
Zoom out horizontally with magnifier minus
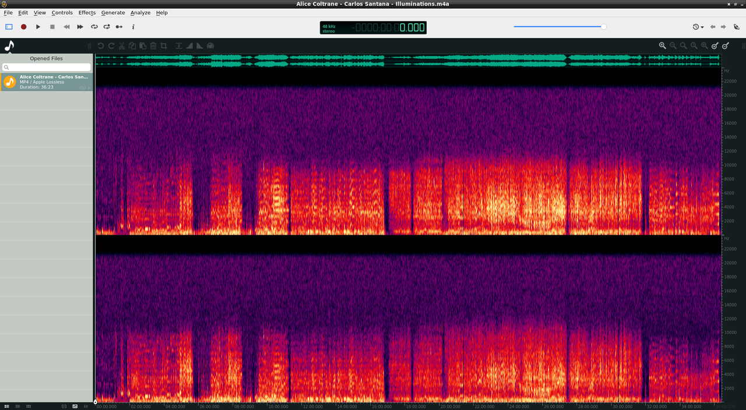click(x=673, y=45)
